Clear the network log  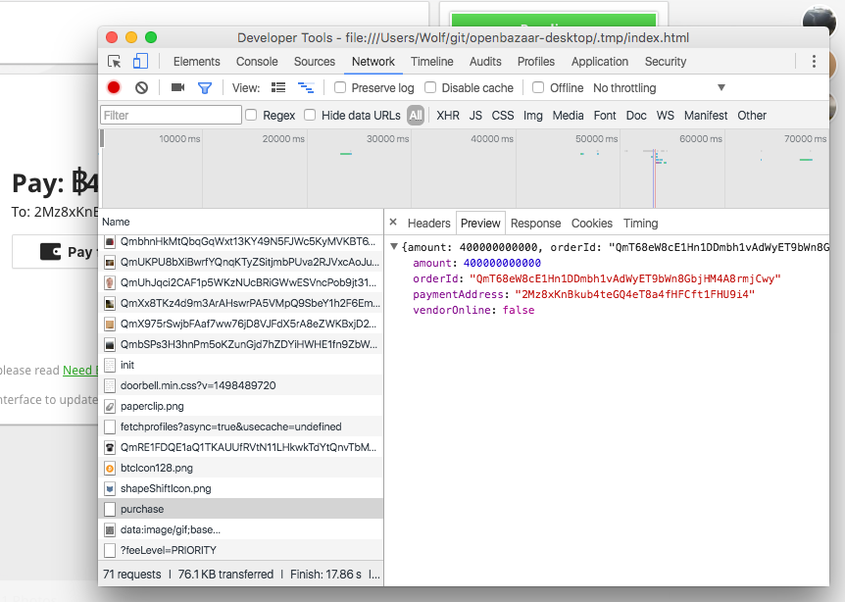[142, 87]
